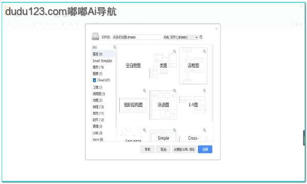Preview the 泳道图 swimlane template via magnifier
Image resolution: width=307 pixels, height=184 pixels.
pyautogui.click(x=174, y=91)
